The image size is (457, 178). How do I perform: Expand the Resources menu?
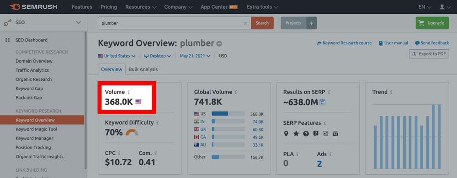[x=141, y=7]
